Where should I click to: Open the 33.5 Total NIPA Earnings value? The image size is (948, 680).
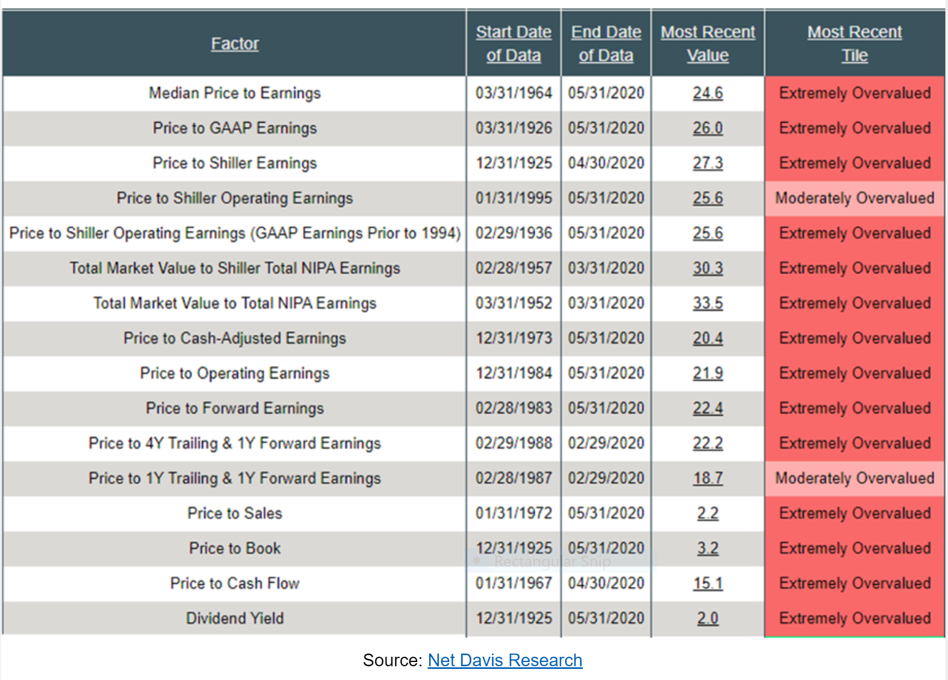pos(708,303)
